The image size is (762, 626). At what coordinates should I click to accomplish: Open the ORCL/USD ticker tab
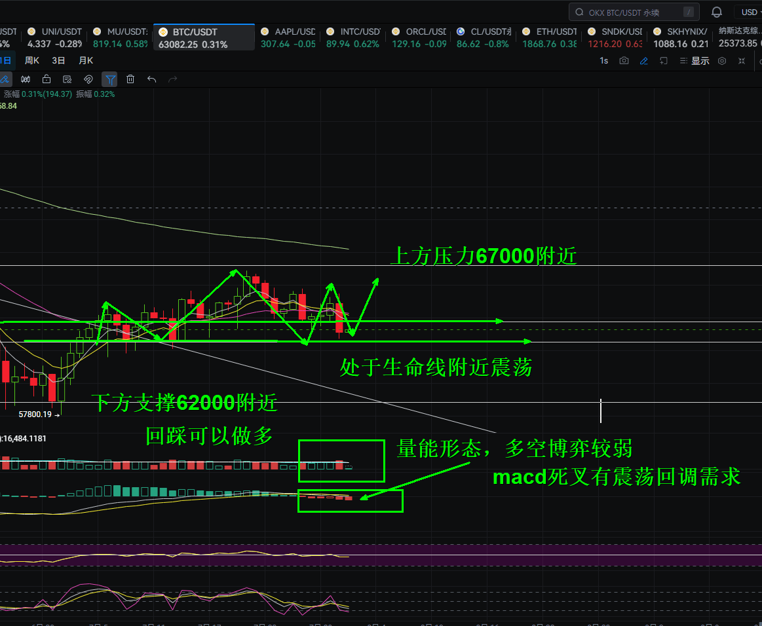pos(419,37)
